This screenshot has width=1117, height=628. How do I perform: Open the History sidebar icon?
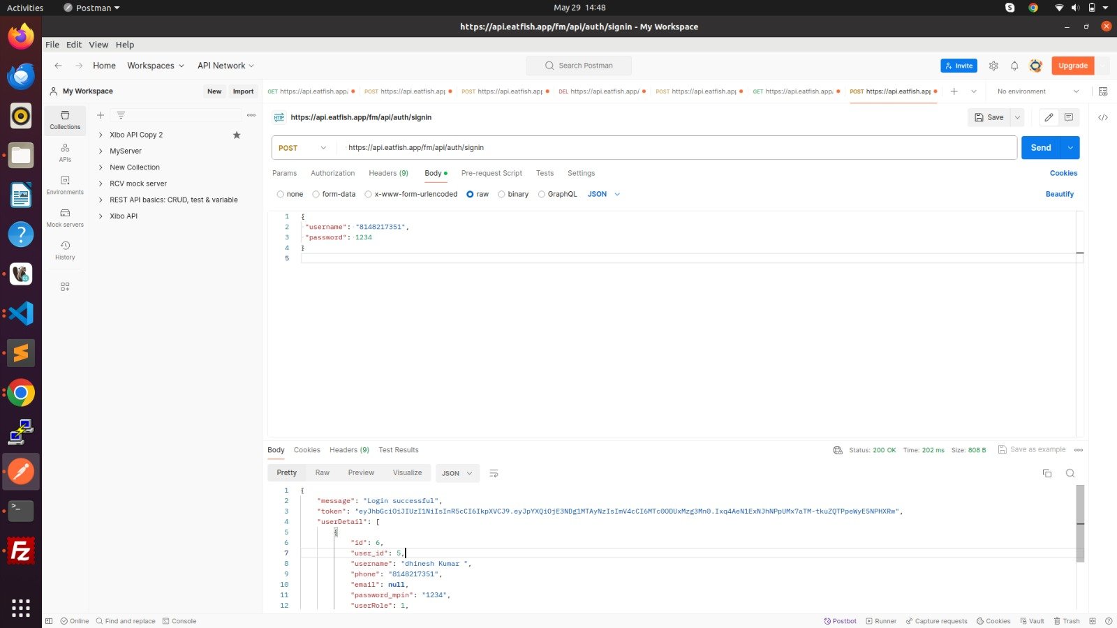[x=65, y=250]
